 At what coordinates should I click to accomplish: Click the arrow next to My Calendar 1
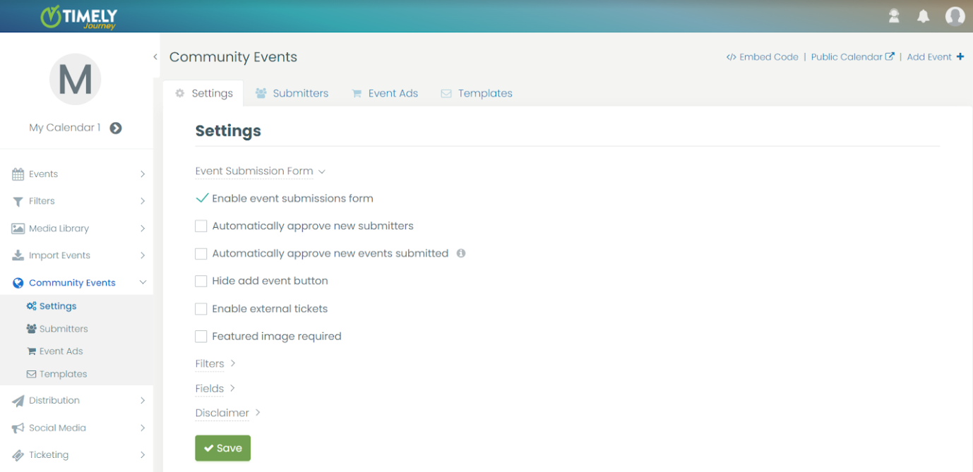pos(116,128)
